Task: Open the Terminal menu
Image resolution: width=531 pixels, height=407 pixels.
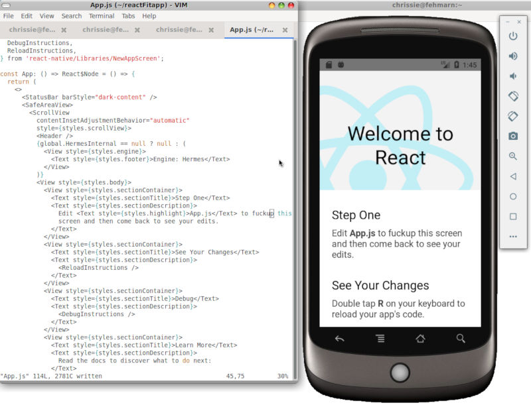Action: point(102,16)
